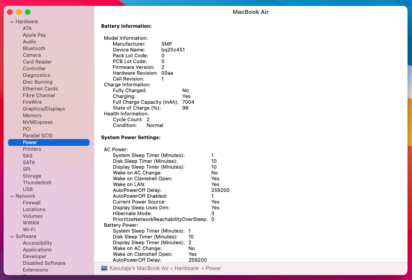Collapse the Network section chevron
This screenshot has width=412, height=280.
tap(12, 196)
